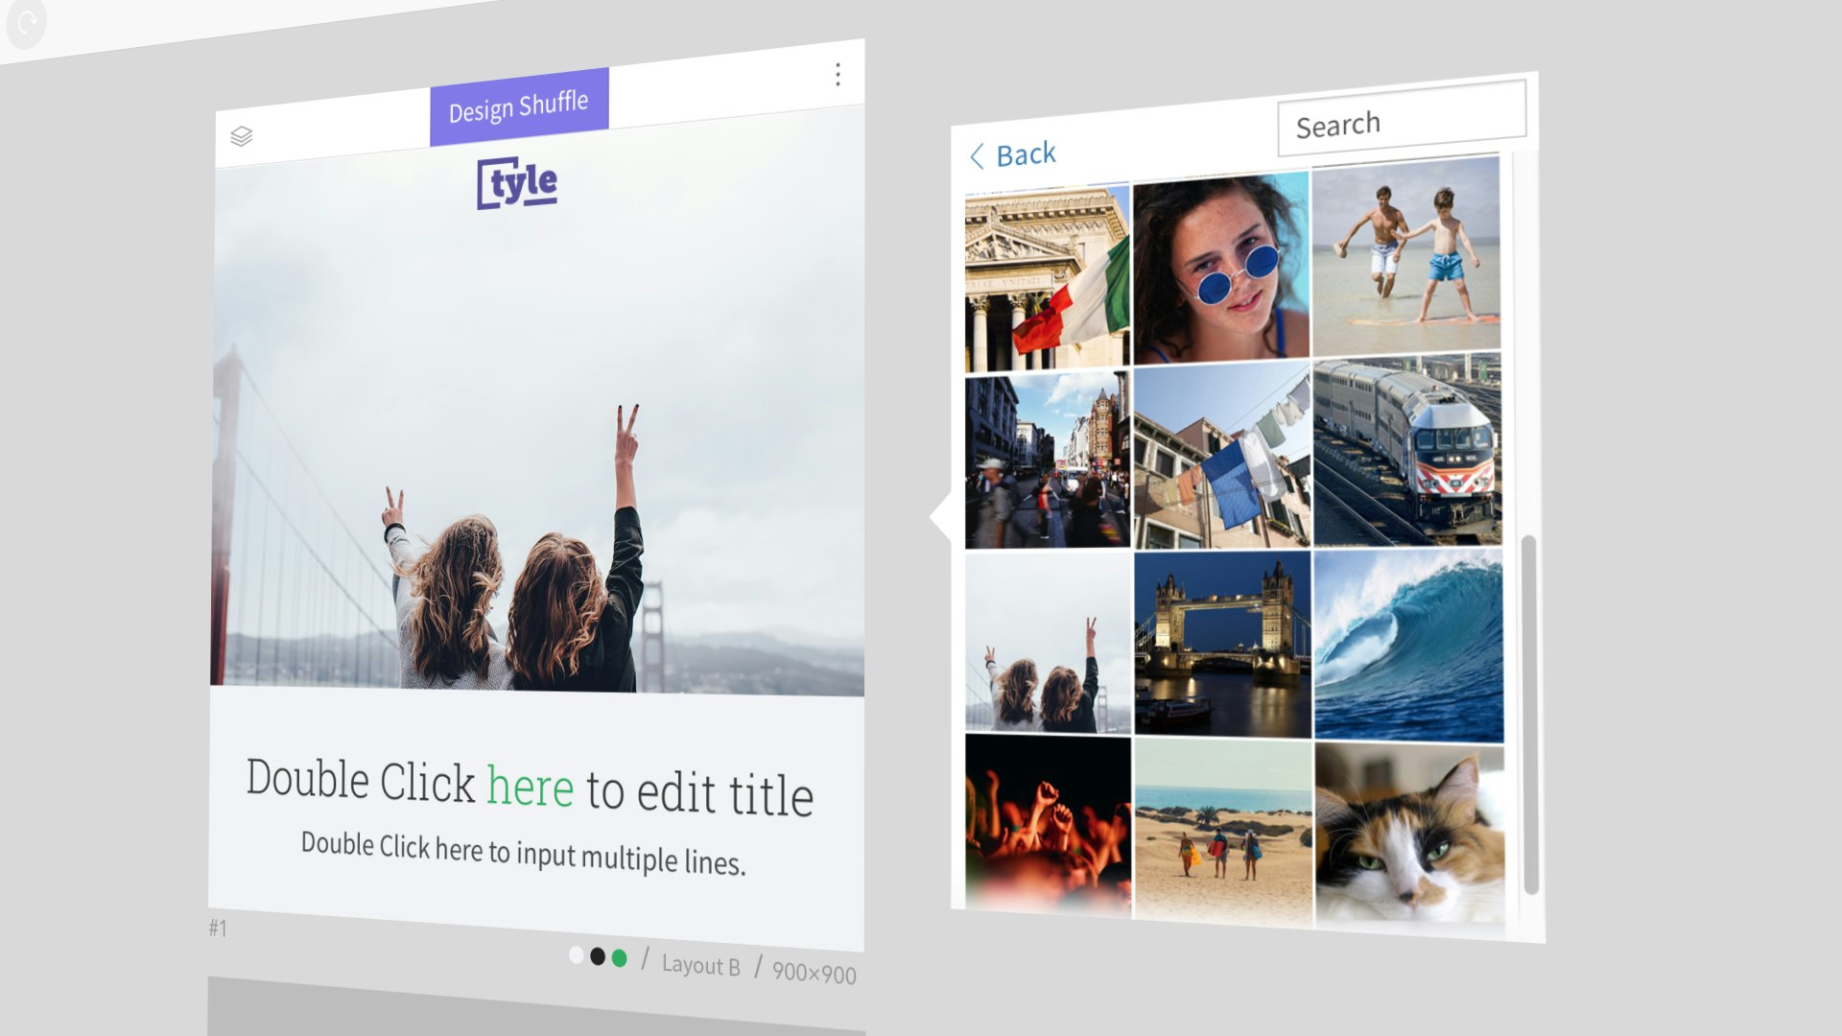The image size is (1842, 1036).
Task: Select the white color dot
Action: pyautogui.click(x=576, y=954)
